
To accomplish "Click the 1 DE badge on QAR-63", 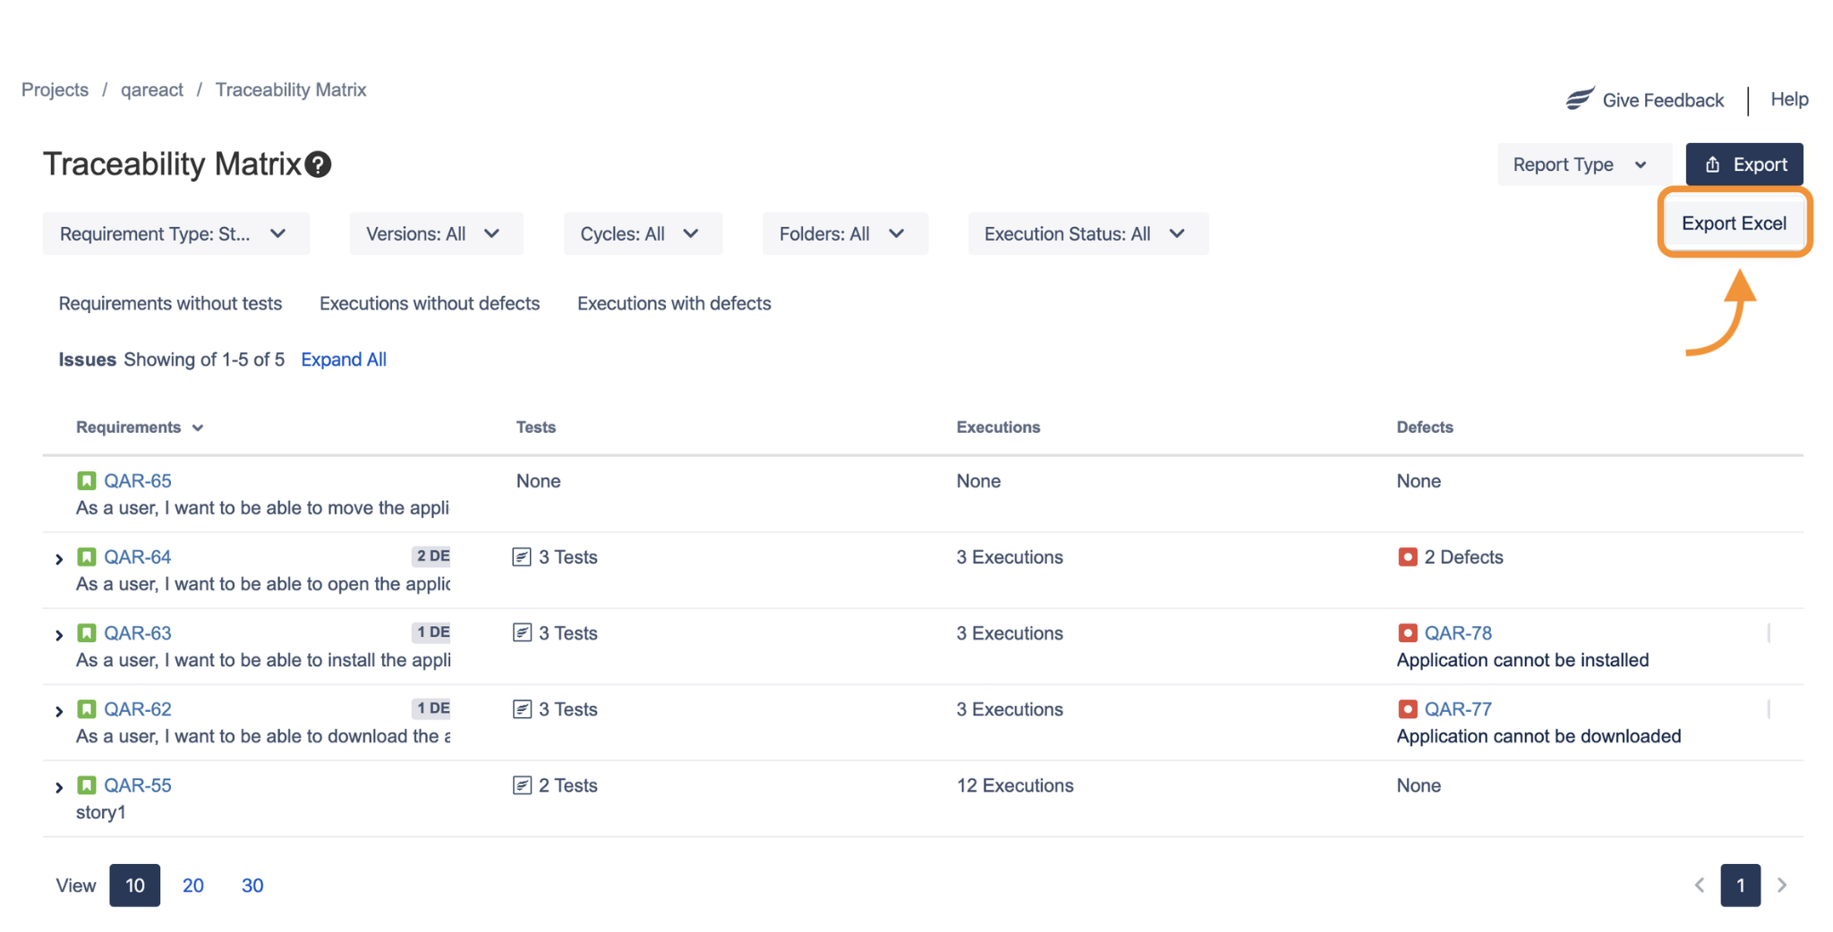I will pyautogui.click(x=431, y=632).
